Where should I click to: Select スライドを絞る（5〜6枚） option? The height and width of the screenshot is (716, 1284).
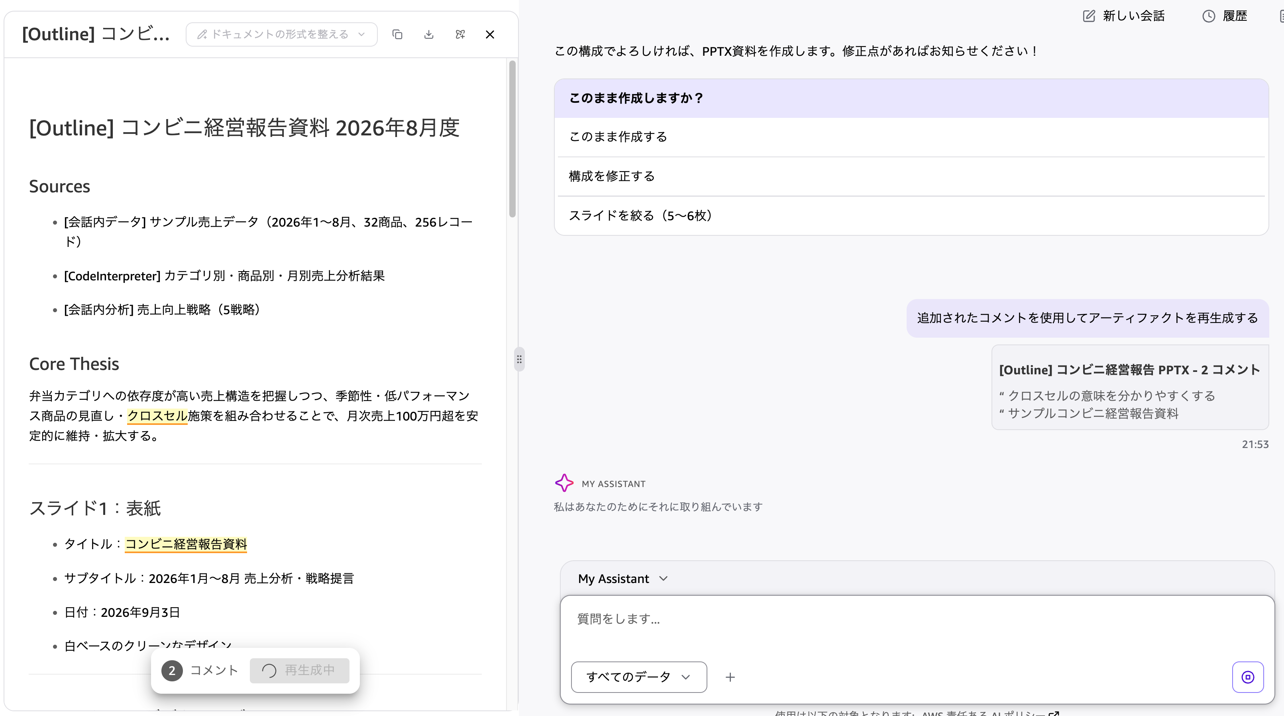pos(911,215)
